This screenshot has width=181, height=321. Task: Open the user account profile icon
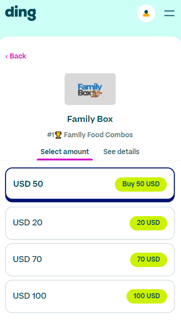point(146,13)
